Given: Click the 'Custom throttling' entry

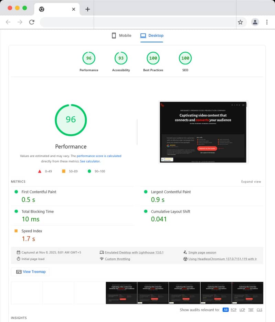Looking at the screenshot, I should 117,259.
